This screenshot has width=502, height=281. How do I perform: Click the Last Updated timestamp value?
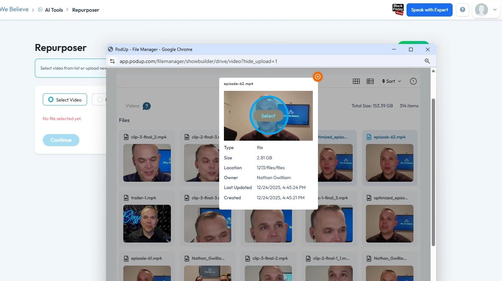pos(281,188)
